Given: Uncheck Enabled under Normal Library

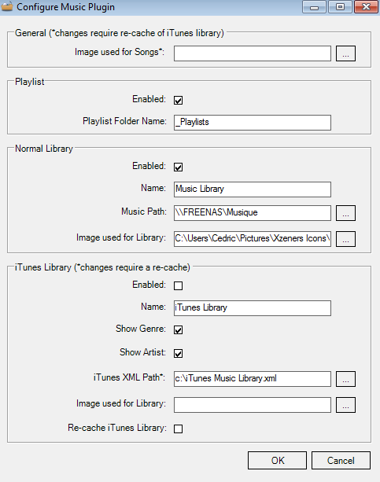Looking at the screenshot, I should [178, 167].
